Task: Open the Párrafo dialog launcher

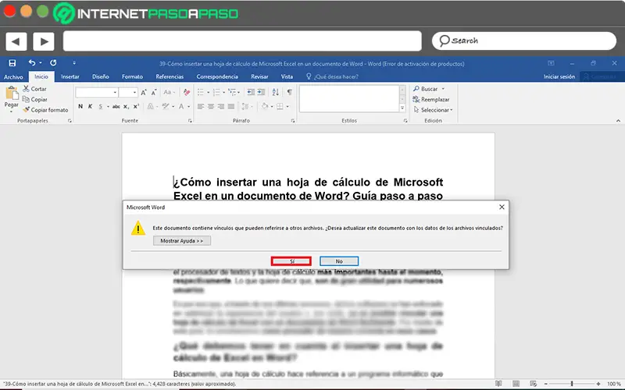Action: click(x=293, y=121)
